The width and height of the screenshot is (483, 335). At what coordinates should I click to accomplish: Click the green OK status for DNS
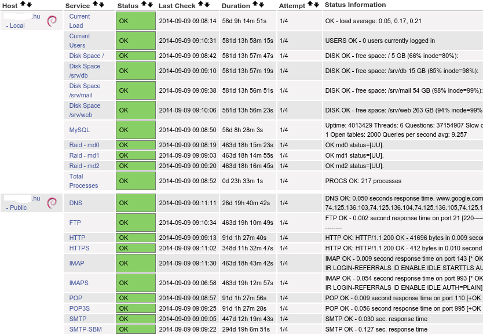(x=136, y=203)
